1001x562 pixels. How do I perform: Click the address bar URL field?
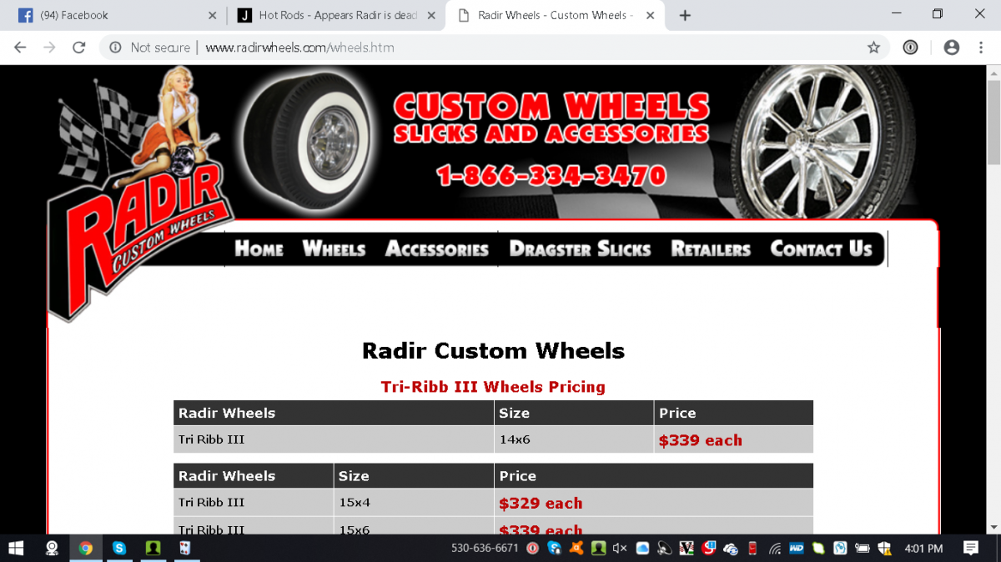(500, 48)
